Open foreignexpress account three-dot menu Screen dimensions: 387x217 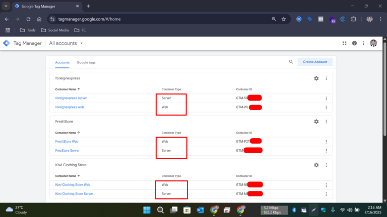point(327,78)
